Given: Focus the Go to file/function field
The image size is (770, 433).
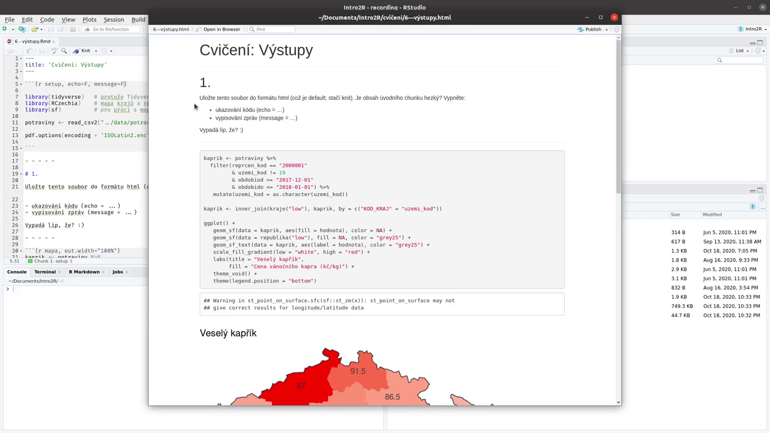Looking at the screenshot, I should tap(110, 29).
